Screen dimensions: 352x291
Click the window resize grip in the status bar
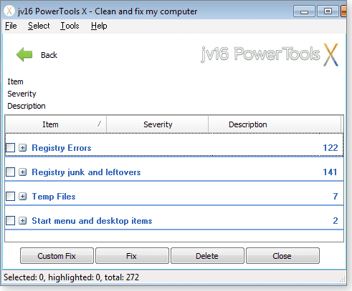point(342,279)
